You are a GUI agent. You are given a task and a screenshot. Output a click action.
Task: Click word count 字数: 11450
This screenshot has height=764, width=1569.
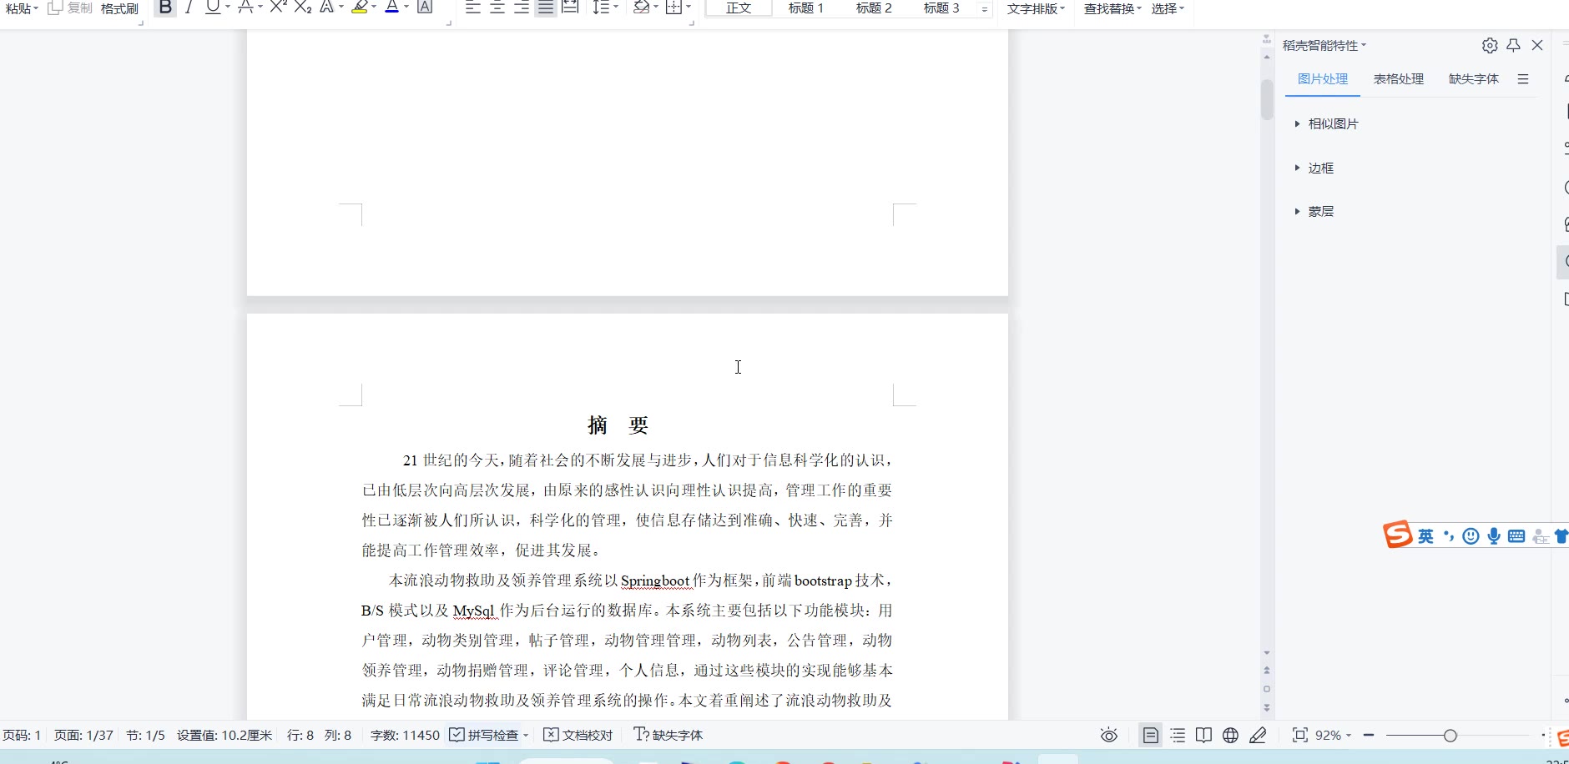tap(405, 735)
